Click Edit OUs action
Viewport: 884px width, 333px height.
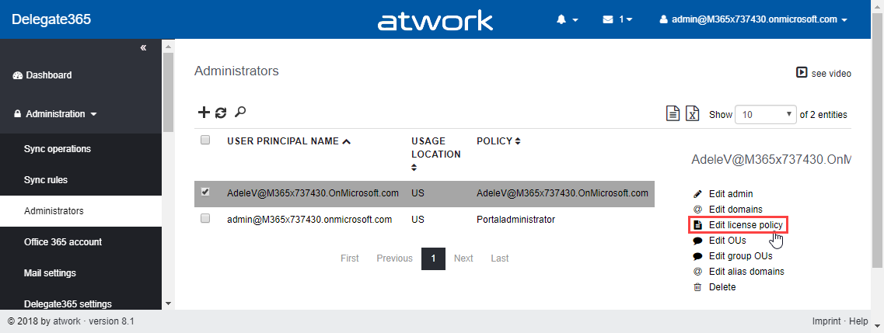pyautogui.click(x=719, y=240)
